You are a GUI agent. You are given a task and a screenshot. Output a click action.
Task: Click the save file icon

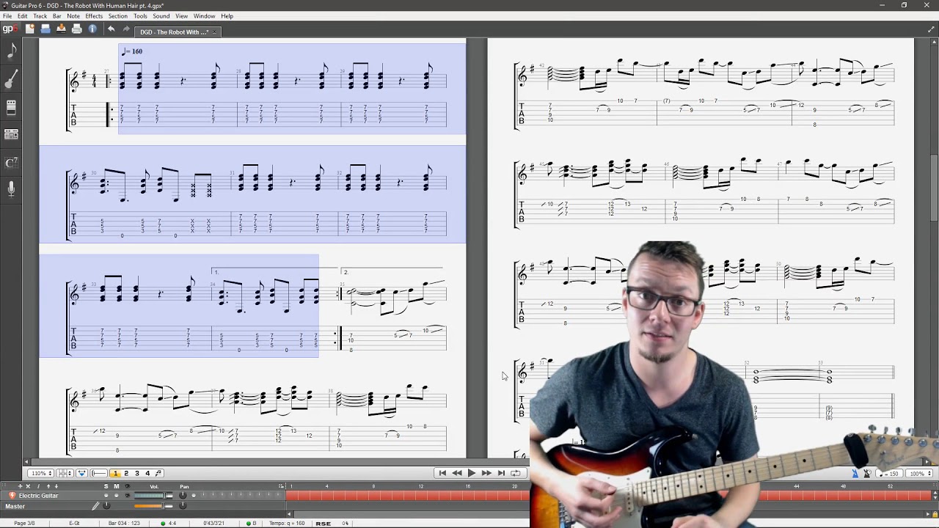click(x=61, y=29)
